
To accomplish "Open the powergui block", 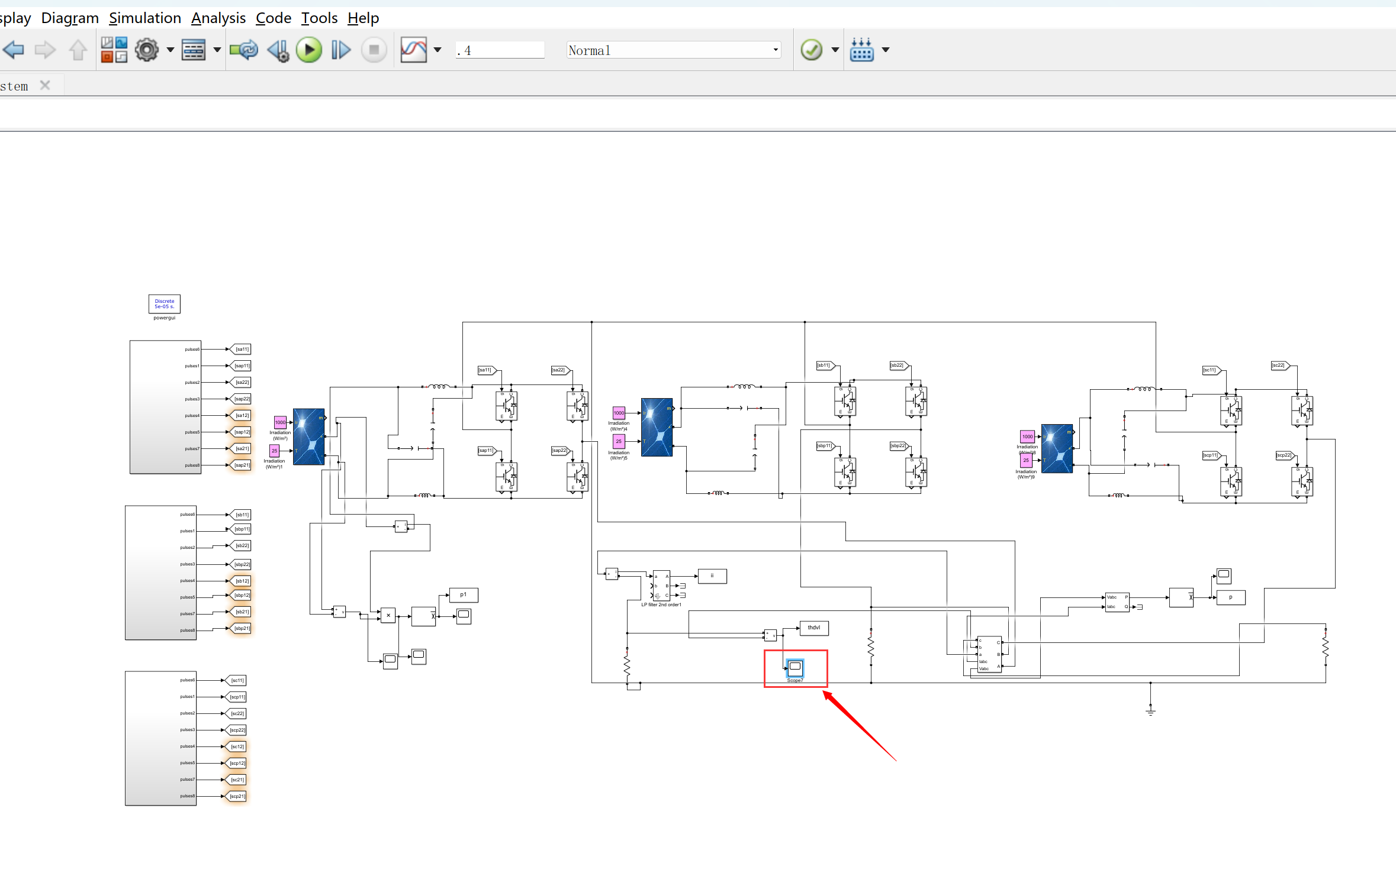I will point(164,304).
